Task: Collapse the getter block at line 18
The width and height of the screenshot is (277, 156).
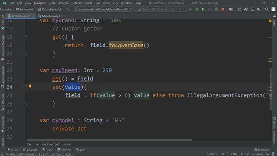Action: coord(25,37)
